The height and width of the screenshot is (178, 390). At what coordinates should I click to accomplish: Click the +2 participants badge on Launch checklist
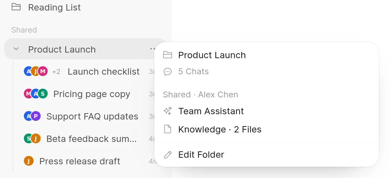(x=56, y=71)
